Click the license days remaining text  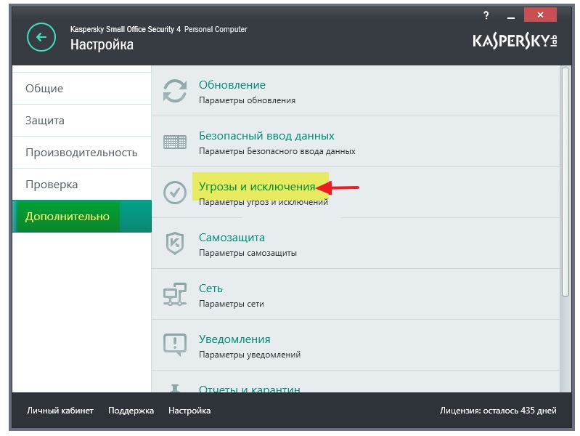click(498, 411)
